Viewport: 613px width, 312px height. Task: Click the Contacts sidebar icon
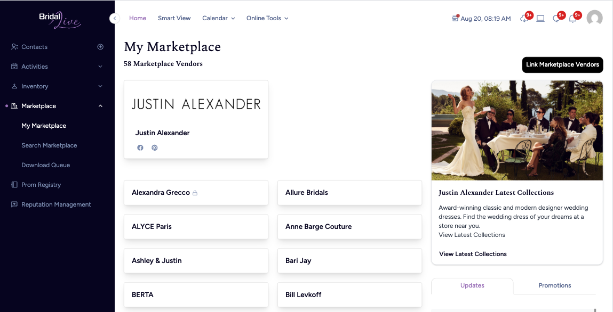tap(14, 47)
